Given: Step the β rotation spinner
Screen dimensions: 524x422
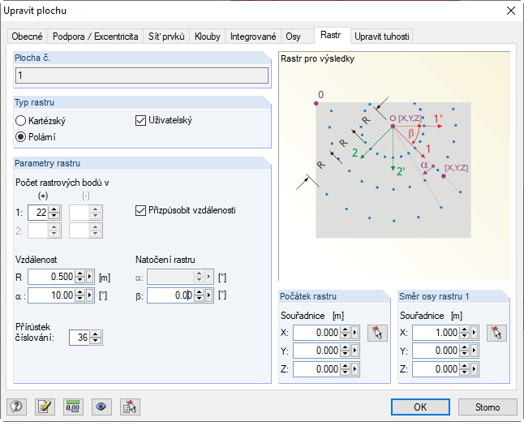Looking at the screenshot, I should tap(200, 295).
